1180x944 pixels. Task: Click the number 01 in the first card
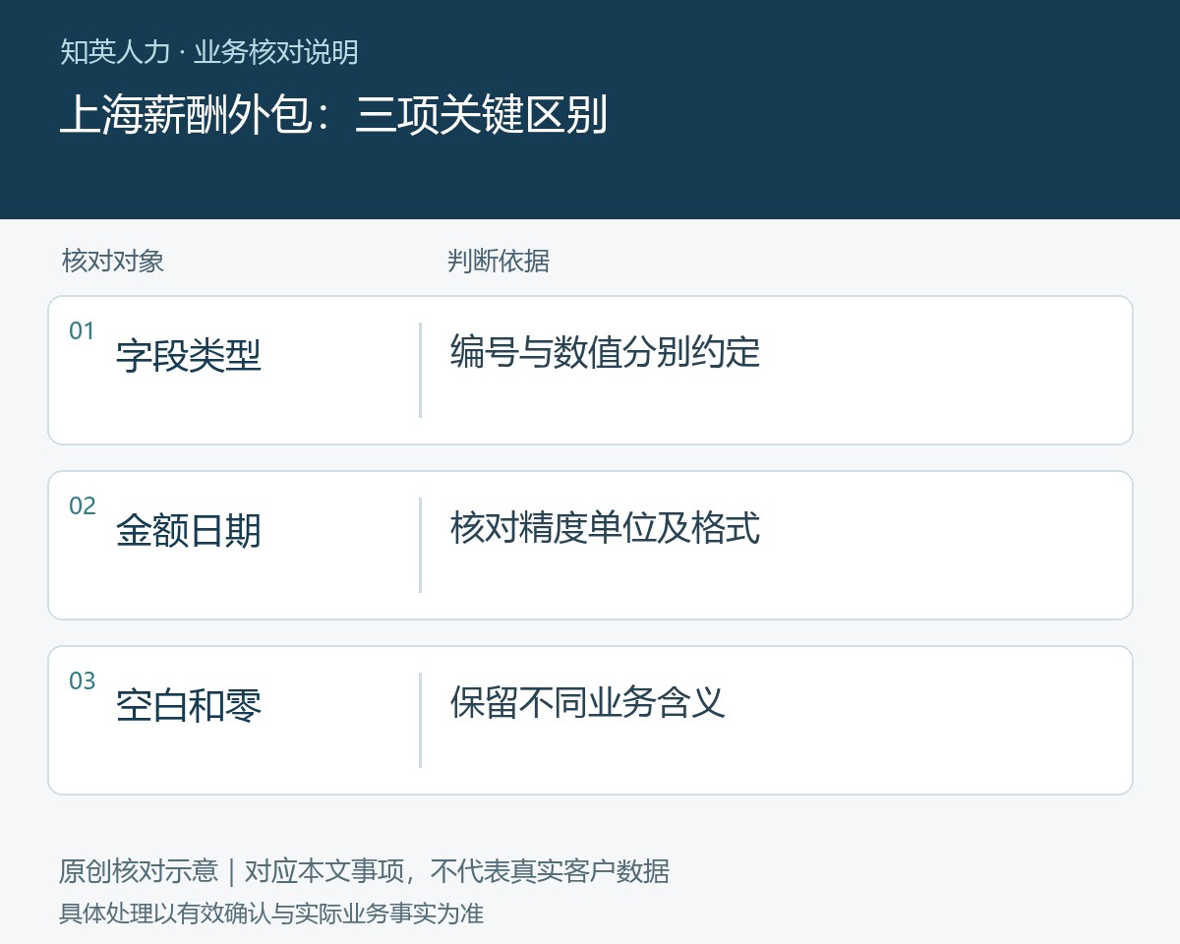click(82, 331)
